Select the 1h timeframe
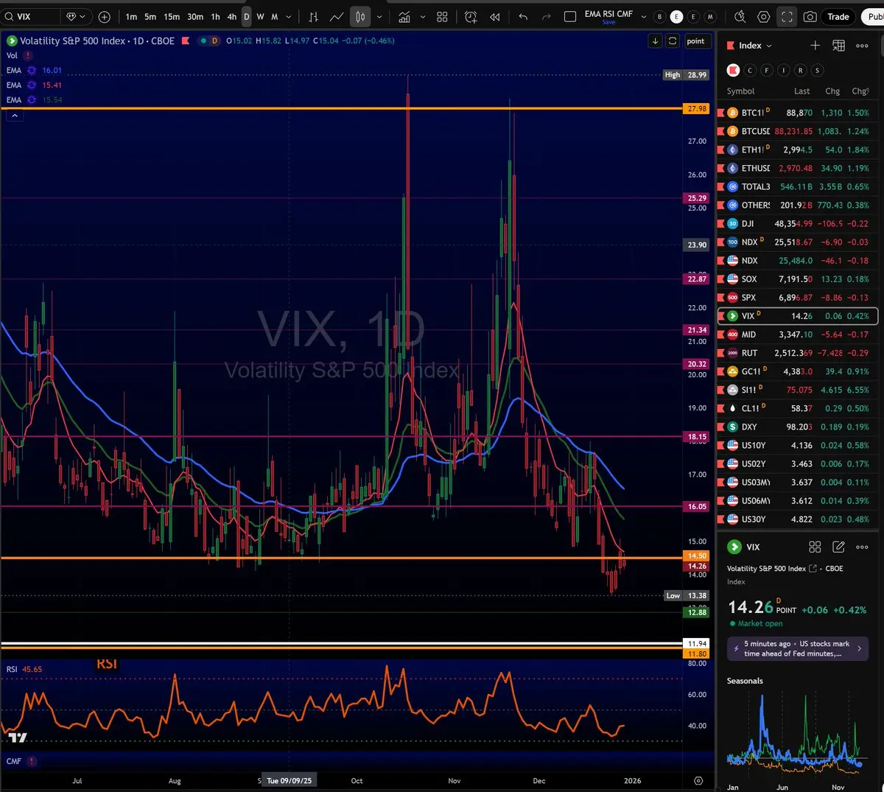 215,16
